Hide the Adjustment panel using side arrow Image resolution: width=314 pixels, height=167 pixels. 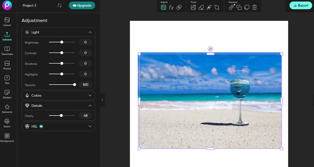point(102,100)
